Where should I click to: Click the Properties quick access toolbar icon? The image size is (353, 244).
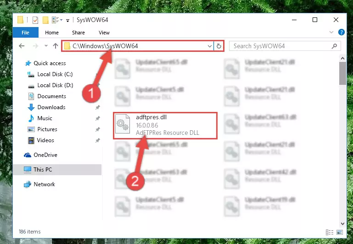click(35, 20)
